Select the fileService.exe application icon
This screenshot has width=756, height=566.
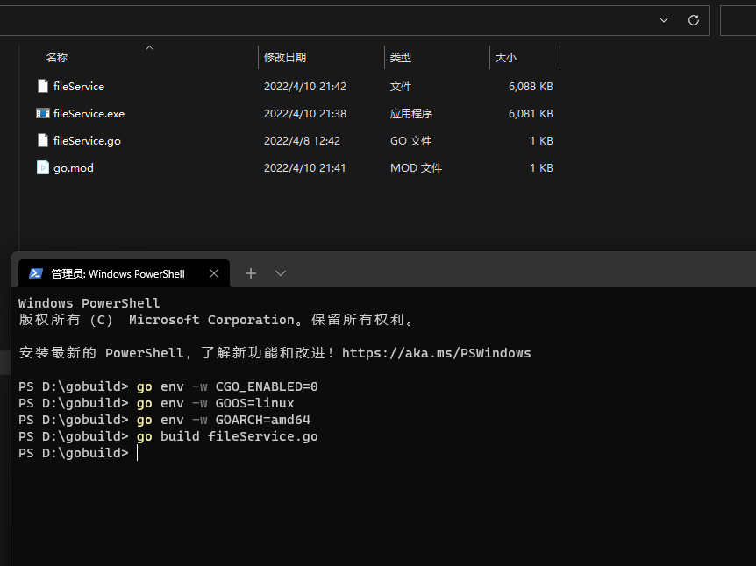tap(43, 113)
